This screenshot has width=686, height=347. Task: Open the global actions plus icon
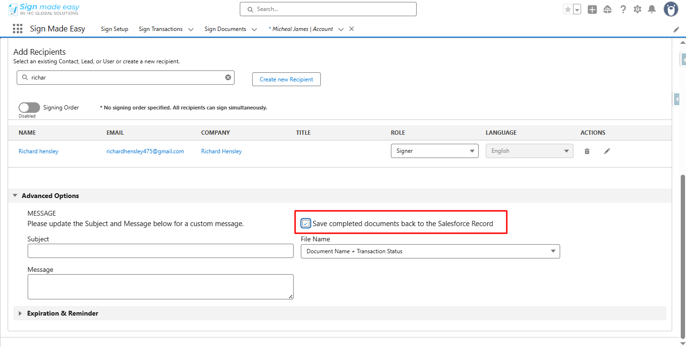[x=592, y=10]
